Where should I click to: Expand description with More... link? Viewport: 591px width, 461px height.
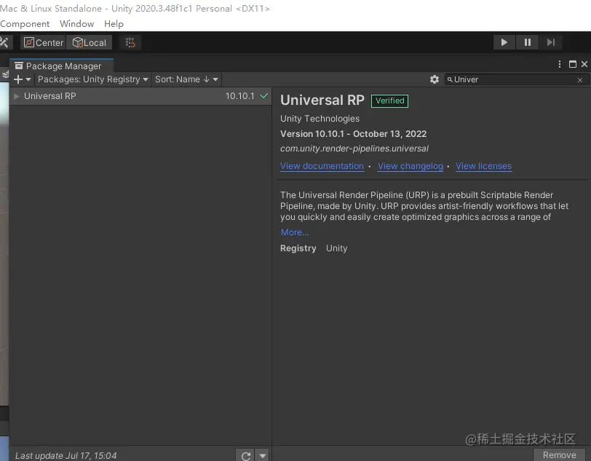point(294,232)
